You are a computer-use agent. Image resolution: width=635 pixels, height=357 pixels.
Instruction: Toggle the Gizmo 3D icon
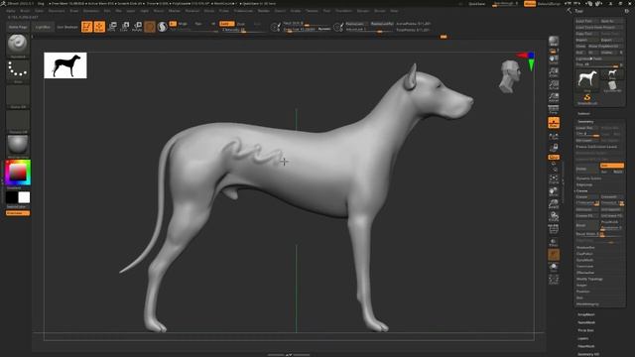tap(150, 27)
